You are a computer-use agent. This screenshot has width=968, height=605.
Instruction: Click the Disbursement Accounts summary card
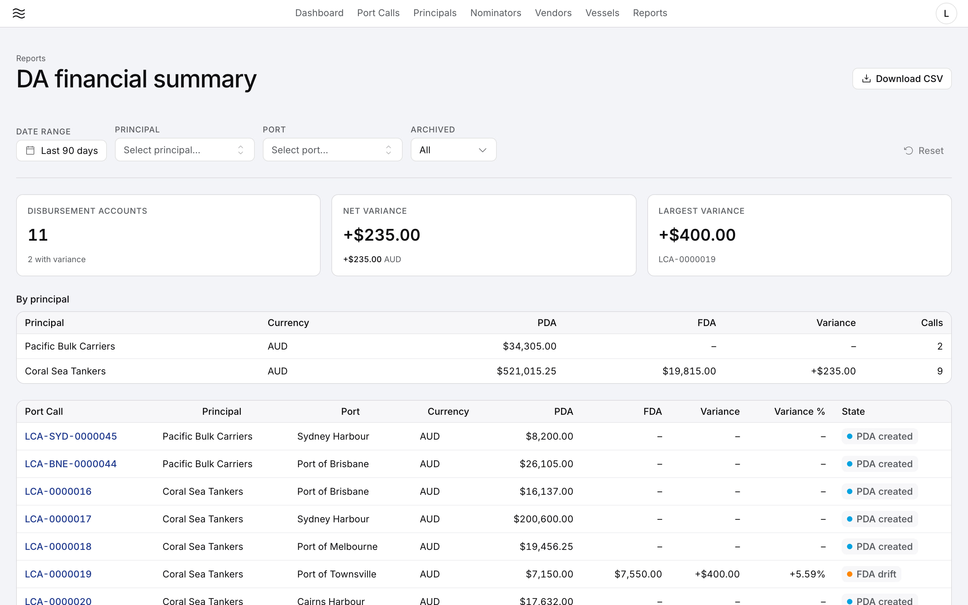click(x=168, y=235)
